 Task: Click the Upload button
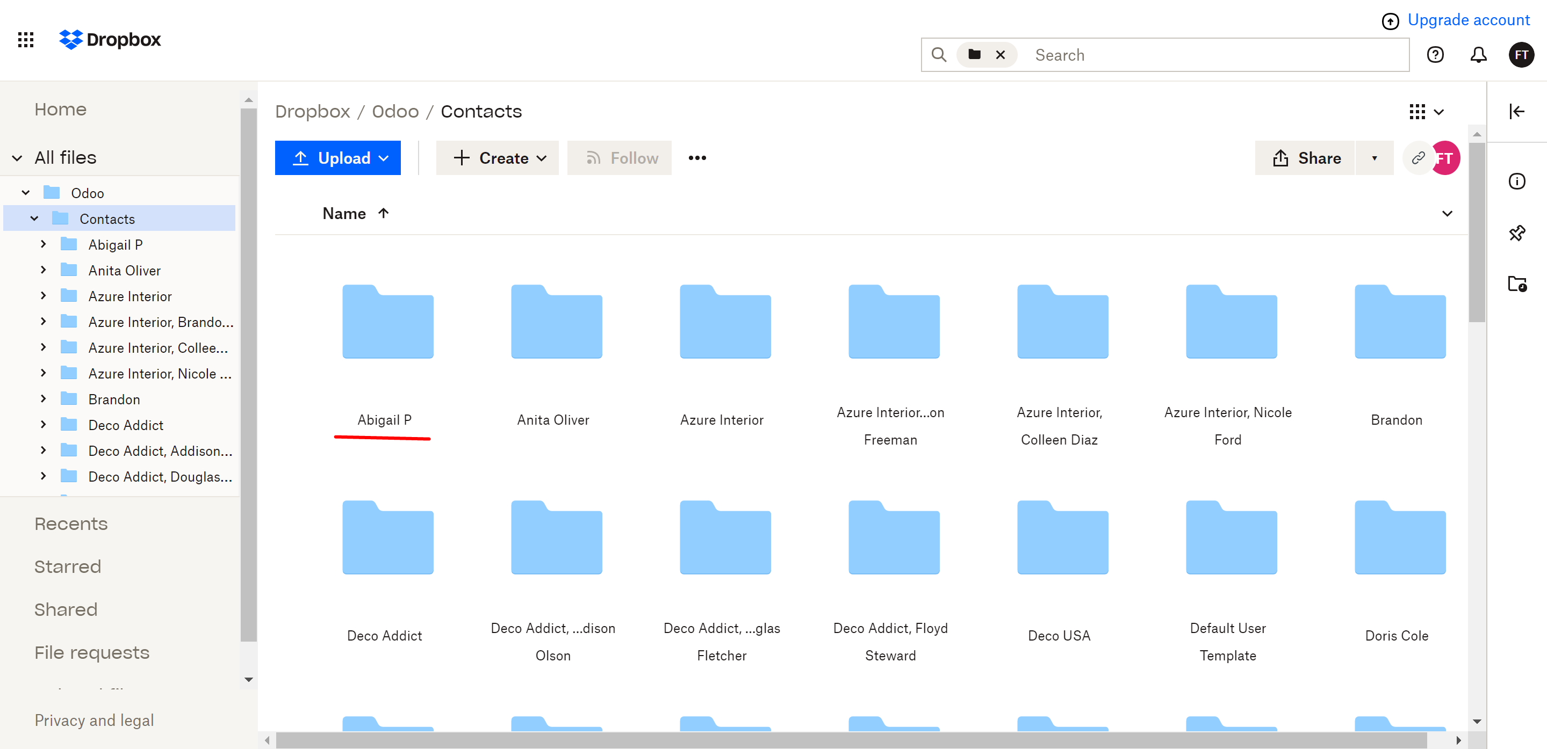tap(337, 158)
